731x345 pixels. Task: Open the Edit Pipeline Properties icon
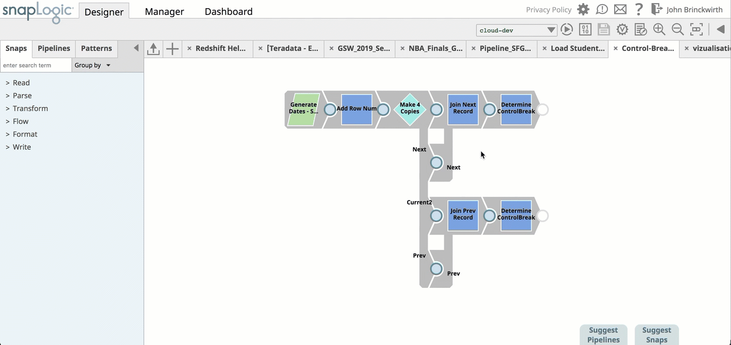pyautogui.click(x=641, y=30)
